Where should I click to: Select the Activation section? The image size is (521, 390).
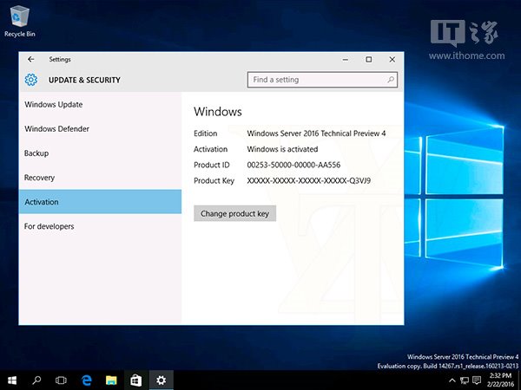[x=100, y=202]
